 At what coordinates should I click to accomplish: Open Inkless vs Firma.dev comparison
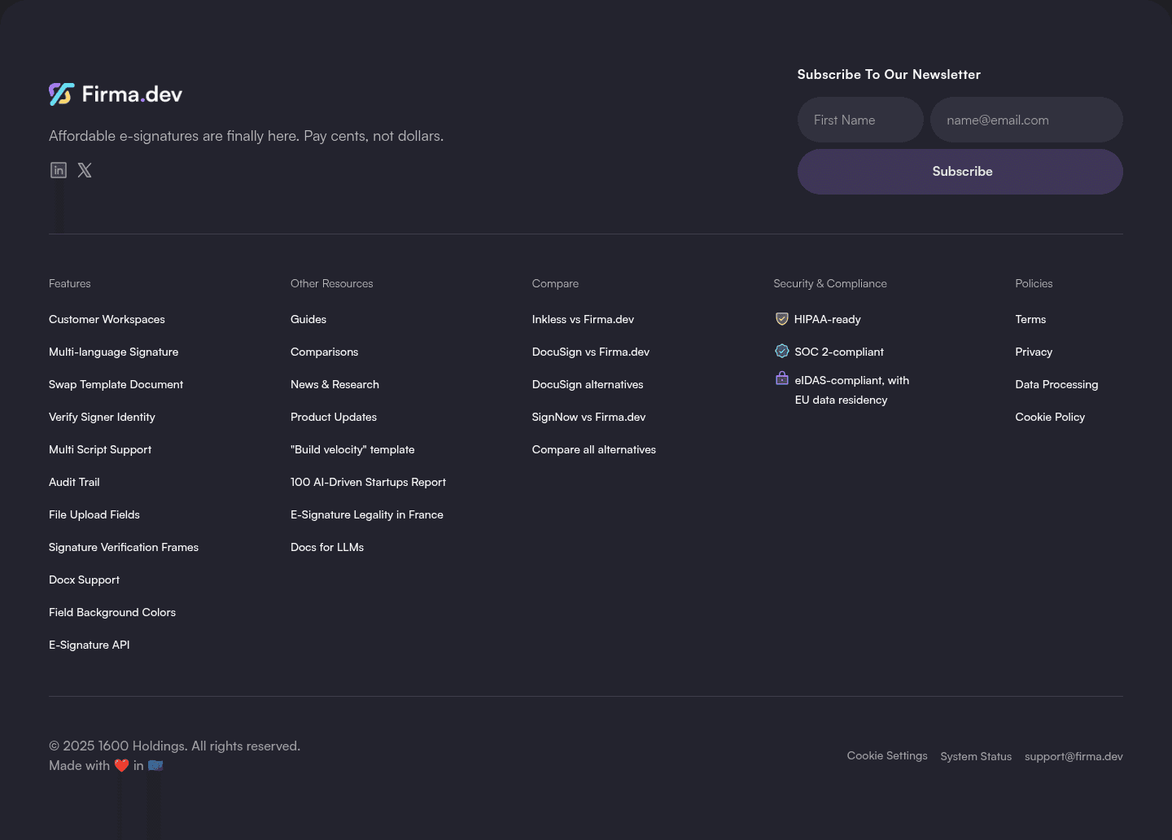point(583,319)
